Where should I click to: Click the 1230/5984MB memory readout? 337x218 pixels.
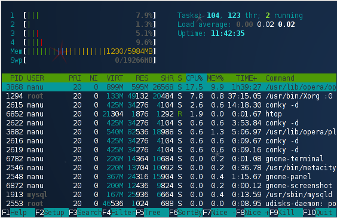click(x=130, y=51)
